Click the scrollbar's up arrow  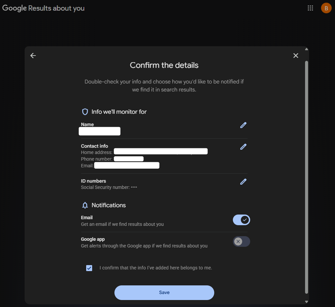pos(306,49)
